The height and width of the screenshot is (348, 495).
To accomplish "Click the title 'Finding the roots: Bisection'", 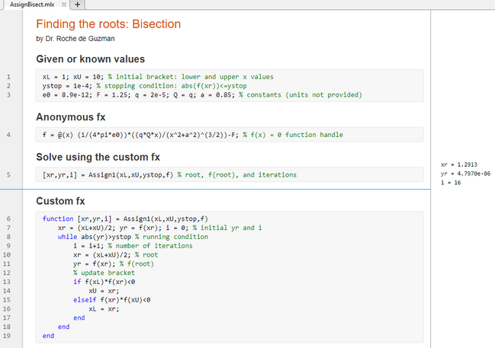I will click(x=108, y=24).
